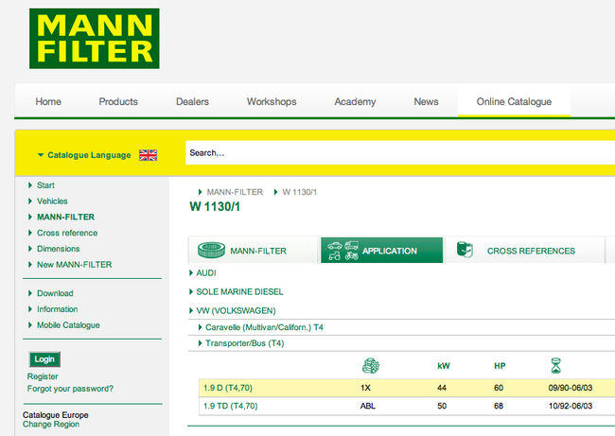Image resolution: width=615 pixels, height=436 pixels.
Task: Open the Dealers menu item
Action: click(x=193, y=101)
